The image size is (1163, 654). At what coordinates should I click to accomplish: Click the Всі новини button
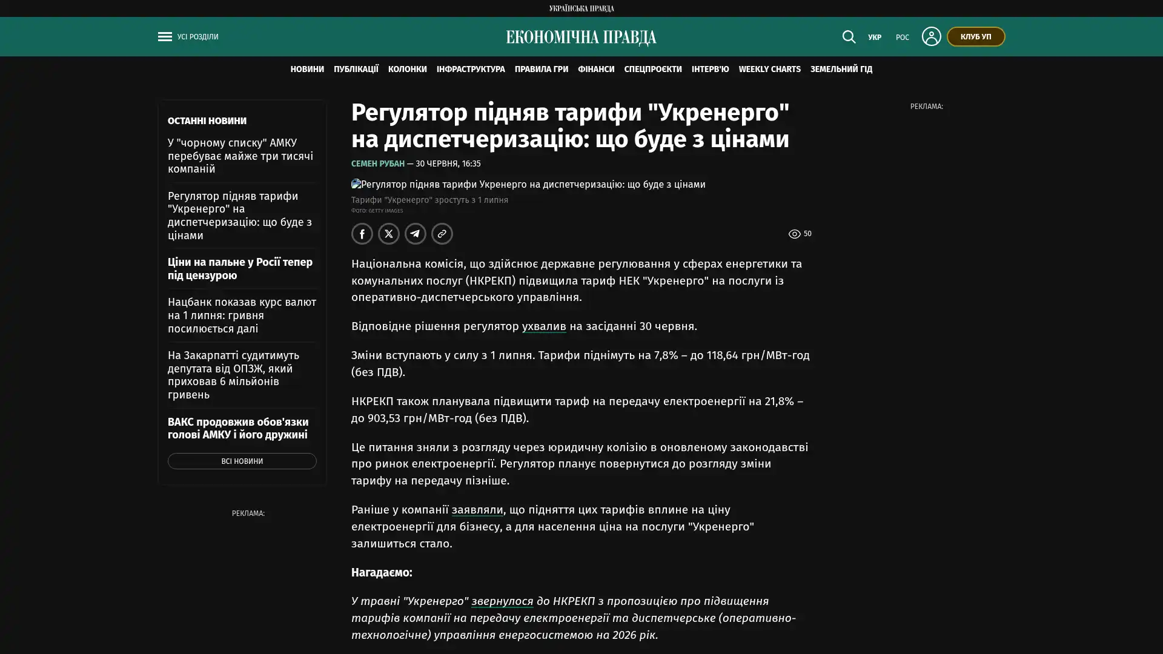pos(242,461)
